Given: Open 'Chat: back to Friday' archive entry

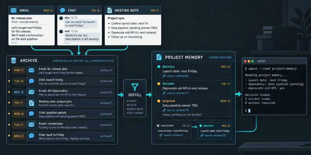Looking at the screenshot, I should [70, 136].
